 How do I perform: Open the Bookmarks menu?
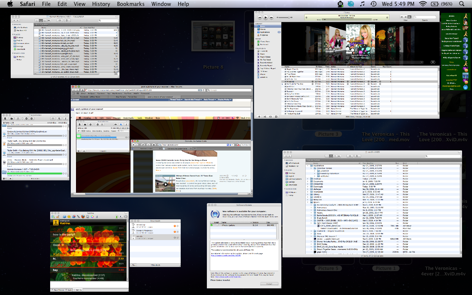coord(131,4)
